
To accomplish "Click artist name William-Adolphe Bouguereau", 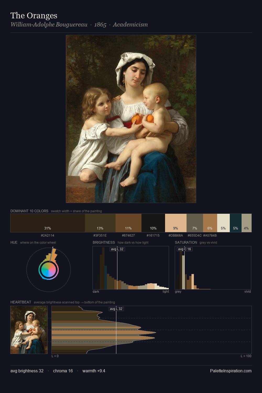I will tap(49, 25).
